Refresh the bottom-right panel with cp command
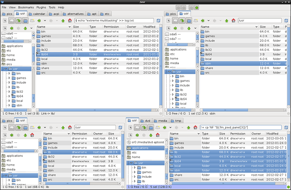Screen dimensions: 291x190 (286, 128)
